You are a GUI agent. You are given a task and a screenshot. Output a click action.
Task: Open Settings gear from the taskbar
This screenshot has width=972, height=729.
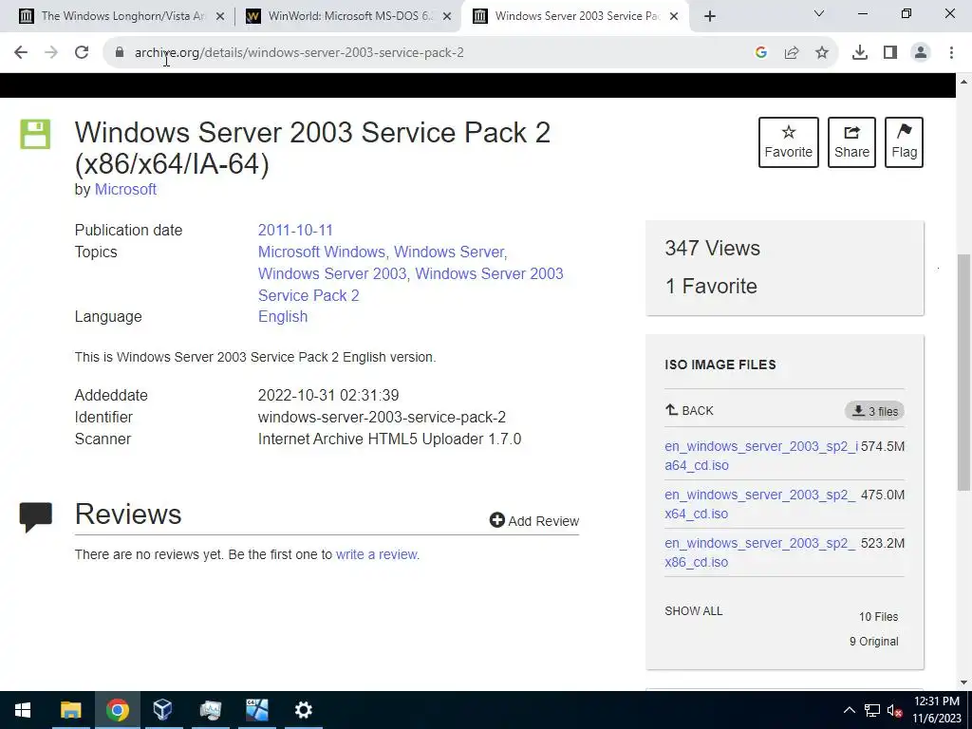(303, 710)
